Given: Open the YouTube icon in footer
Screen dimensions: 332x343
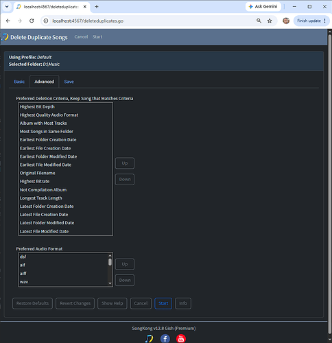Looking at the screenshot, I should tap(181, 338).
